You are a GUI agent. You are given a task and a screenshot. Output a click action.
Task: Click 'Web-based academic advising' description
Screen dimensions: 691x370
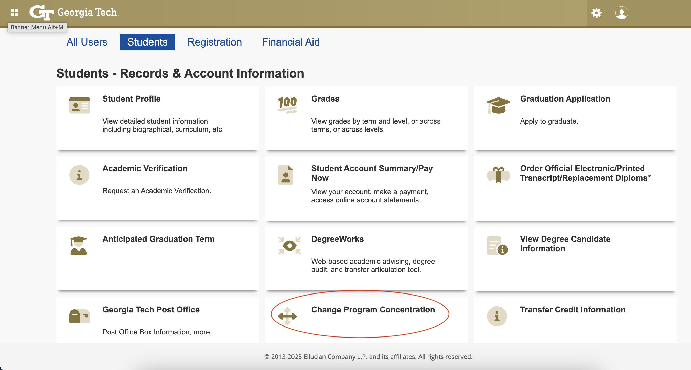point(373,265)
